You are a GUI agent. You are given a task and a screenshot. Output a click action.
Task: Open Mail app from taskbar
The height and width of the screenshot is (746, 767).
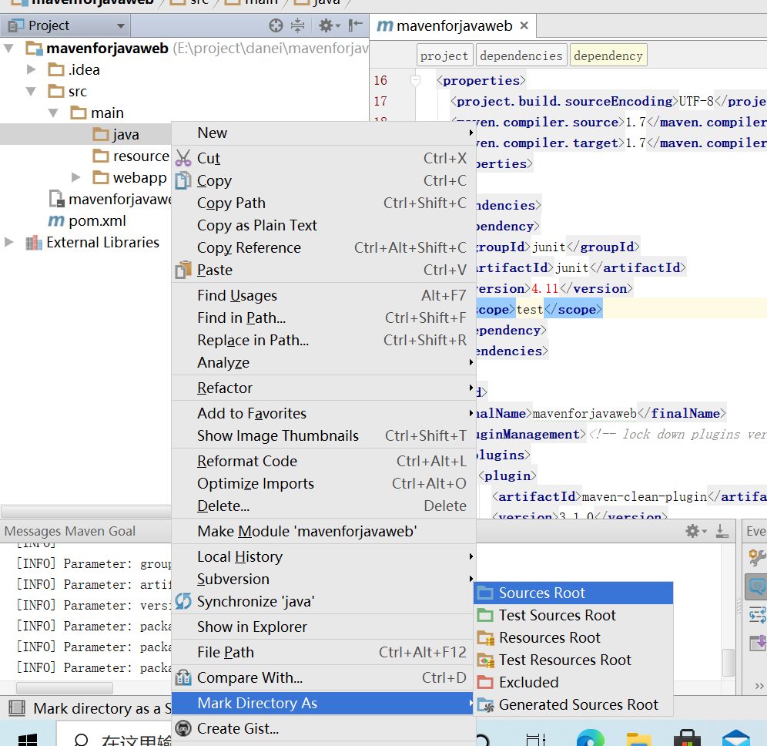point(735,738)
